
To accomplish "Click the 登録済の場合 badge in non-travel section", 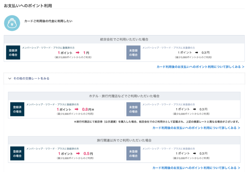I will pyautogui.click(x=17, y=154).
